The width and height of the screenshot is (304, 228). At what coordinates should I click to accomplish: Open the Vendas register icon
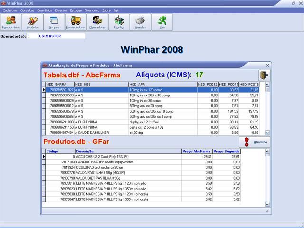point(141,22)
